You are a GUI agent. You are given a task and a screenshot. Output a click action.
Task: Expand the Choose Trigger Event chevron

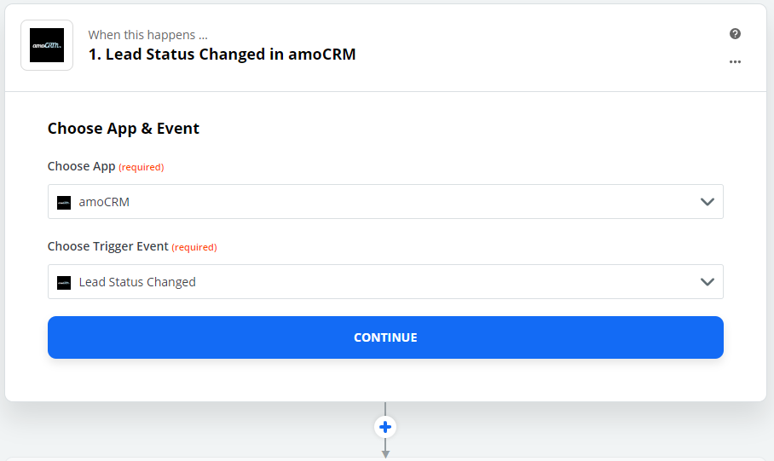pyautogui.click(x=707, y=282)
